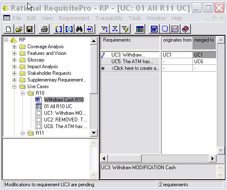The image size is (227, 190).
Task: Click the attribute matrix grid toolbar icon
Action: pos(140,29)
